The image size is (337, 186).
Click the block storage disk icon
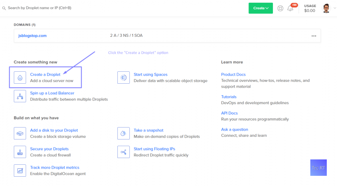20,133
